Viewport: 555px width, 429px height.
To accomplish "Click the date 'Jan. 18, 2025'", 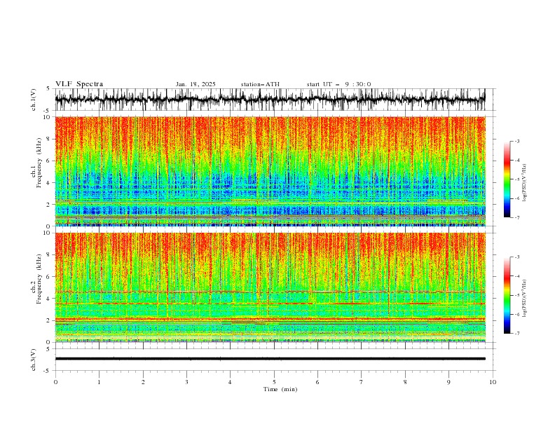I will [196, 84].
